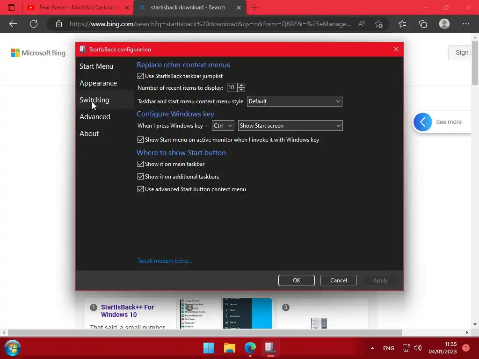
Task: Switch to Microsoft Edge on taskbar
Action: pos(250,348)
